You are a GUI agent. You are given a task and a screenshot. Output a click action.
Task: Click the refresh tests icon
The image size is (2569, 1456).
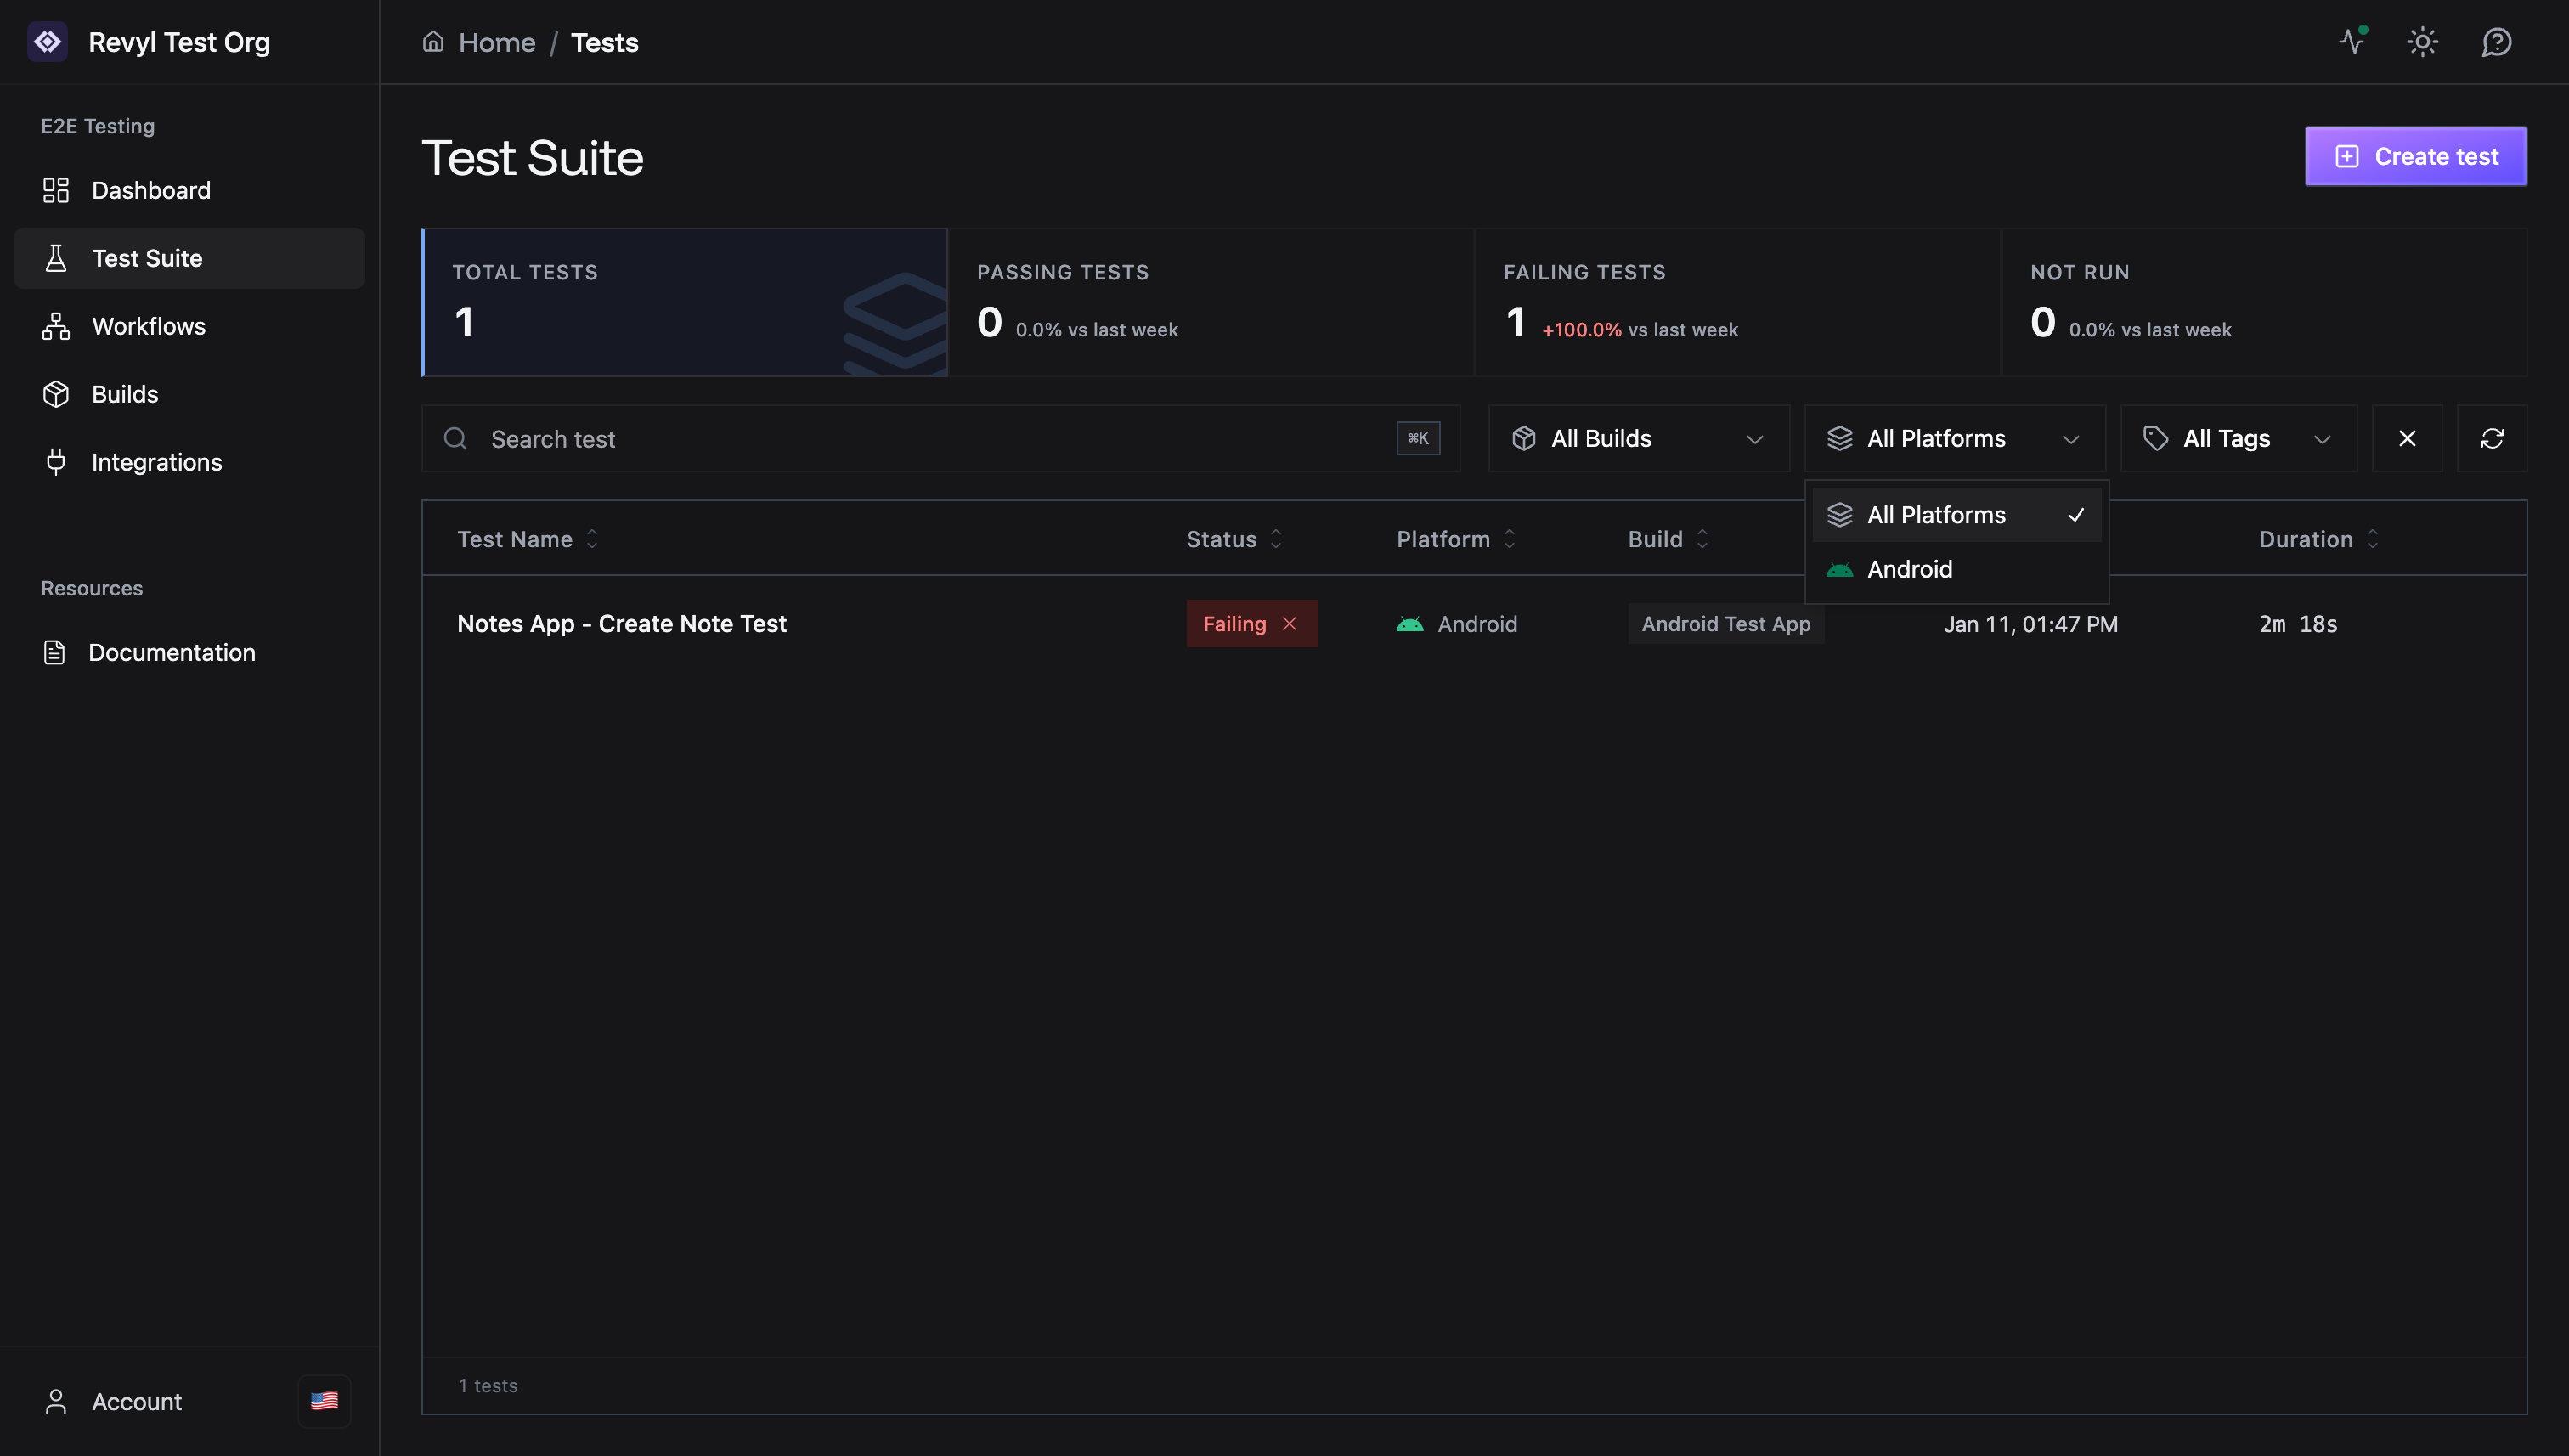point(2491,438)
